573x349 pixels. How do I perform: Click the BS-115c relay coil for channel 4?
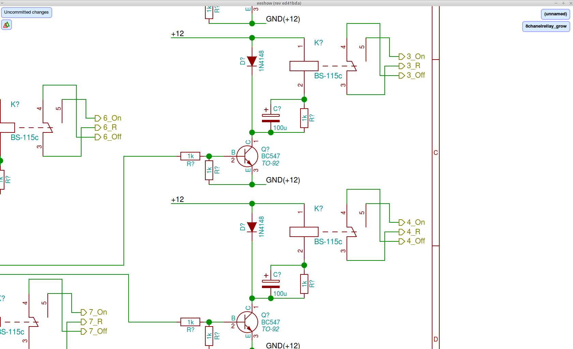pos(304,232)
